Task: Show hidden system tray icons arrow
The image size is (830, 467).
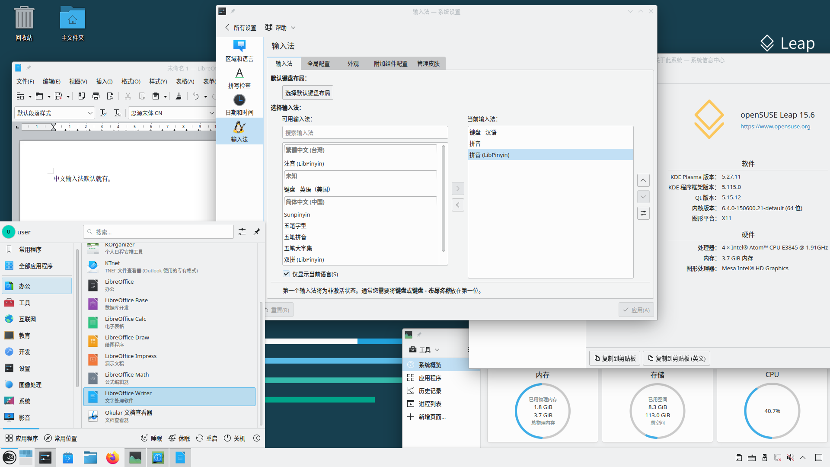Action: [803, 457]
